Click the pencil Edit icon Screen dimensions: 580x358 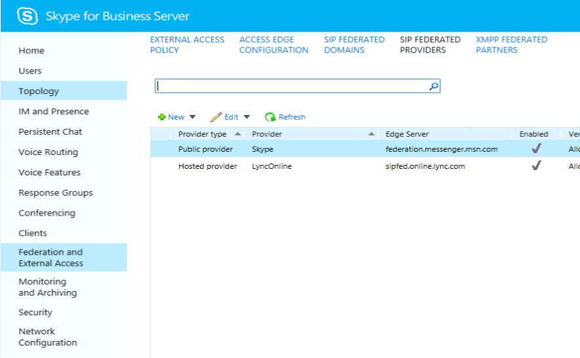click(216, 117)
